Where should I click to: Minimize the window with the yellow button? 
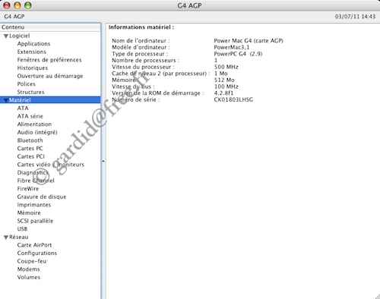[x=17, y=5]
